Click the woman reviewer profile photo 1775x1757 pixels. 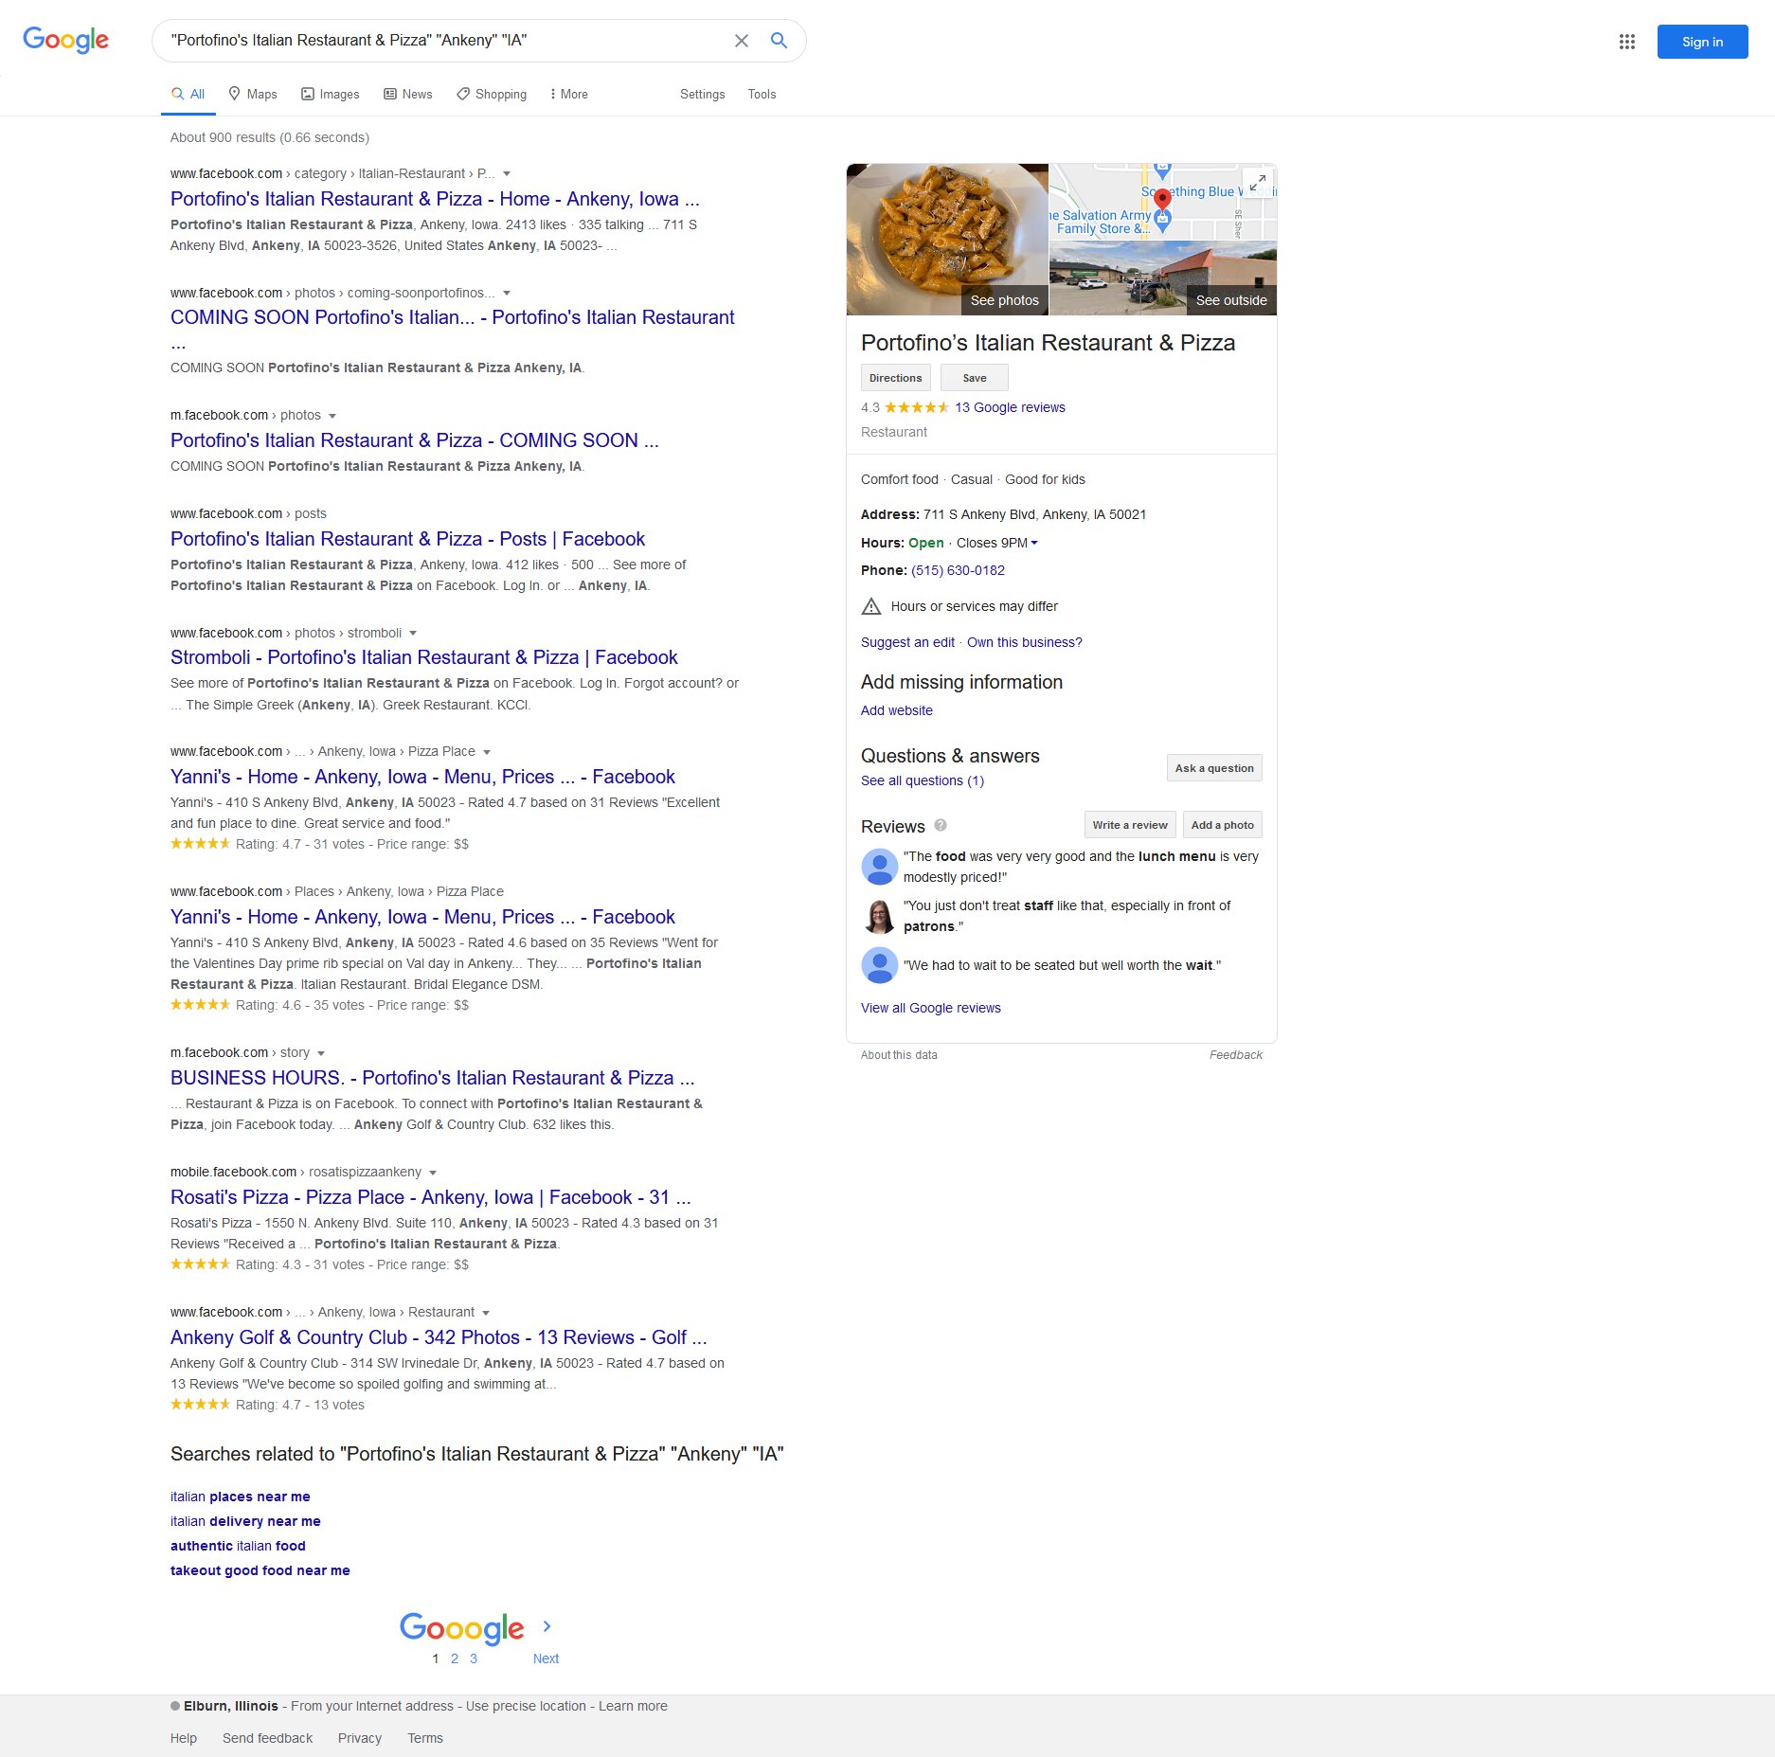(879, 916)
